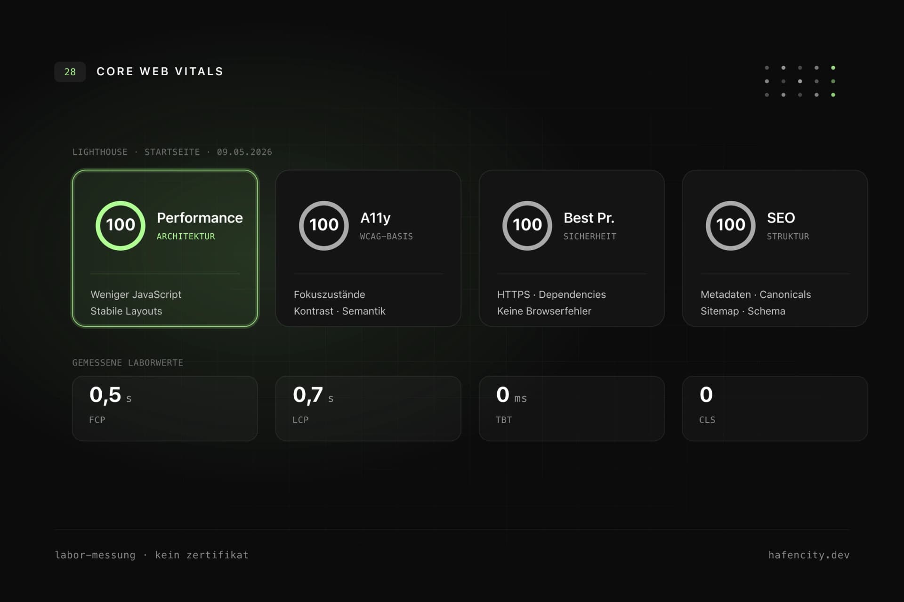Click the hafencity.dev link in the footer

[809, 555]
